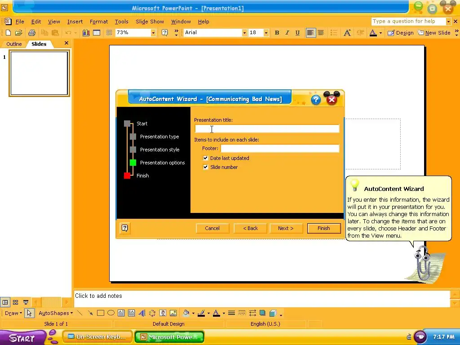Click the drawing toolbar Font Color swatch
This screenshot has width=460, height=345.
216,313
